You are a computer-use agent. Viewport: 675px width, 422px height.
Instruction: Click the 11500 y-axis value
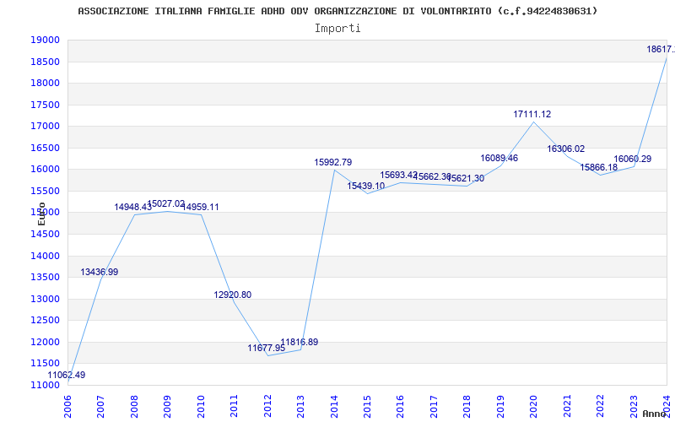pos(45,364)
